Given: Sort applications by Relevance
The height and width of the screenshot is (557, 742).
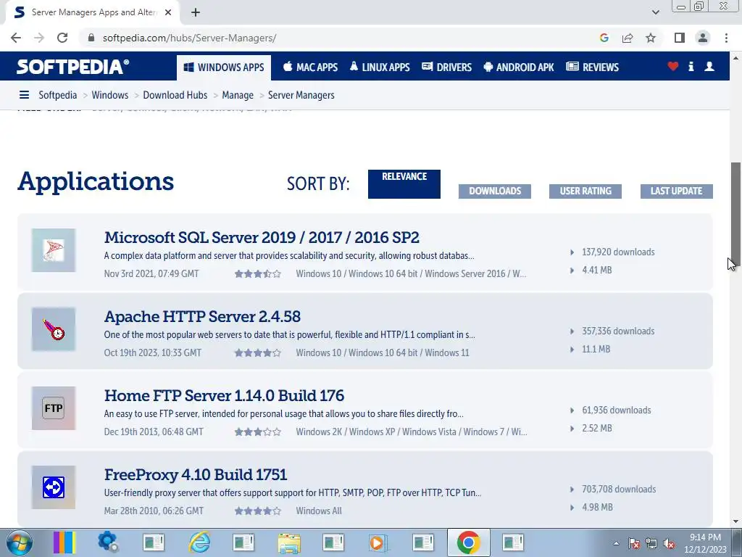Looking at the screenshot, I should tap(404, 183).
